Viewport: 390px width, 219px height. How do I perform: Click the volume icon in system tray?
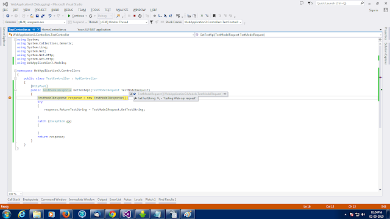coord(363,214)
